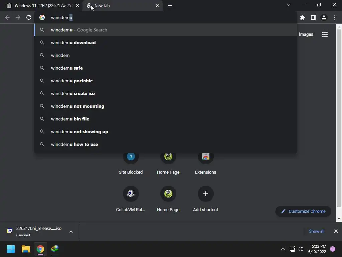
Task: Click the page vertical scrollbar
Action: coord(339,118)
